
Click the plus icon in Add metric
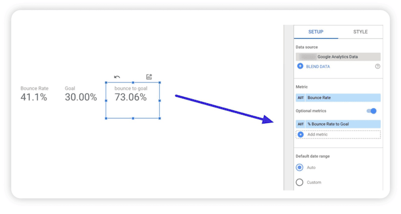pos(301,135)
